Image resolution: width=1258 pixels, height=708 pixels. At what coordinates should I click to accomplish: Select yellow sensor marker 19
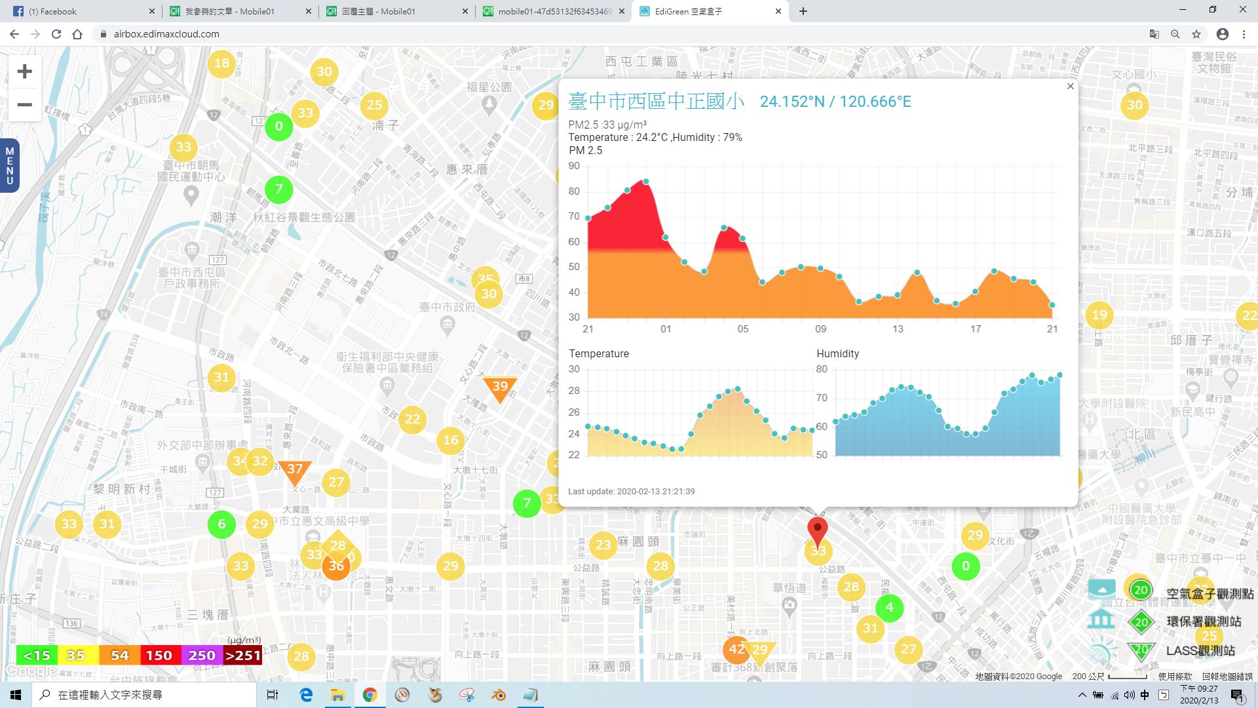point(1099,315)
